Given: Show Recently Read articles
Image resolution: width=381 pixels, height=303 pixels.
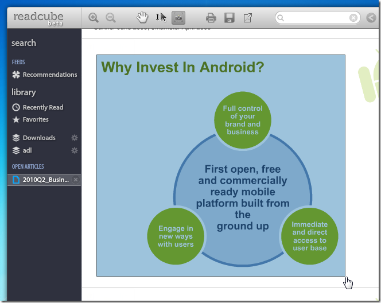Looking at the screenshot, I should [42, 107].
